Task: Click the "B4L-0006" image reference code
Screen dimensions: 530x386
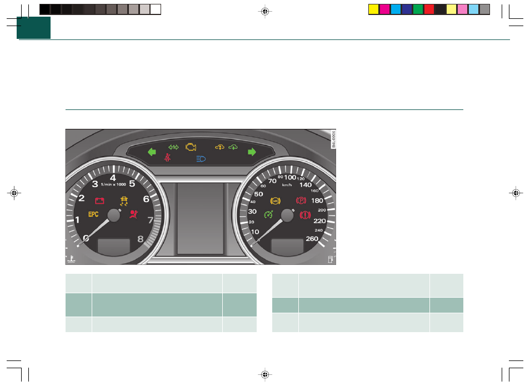Action: tap(334, 139)
